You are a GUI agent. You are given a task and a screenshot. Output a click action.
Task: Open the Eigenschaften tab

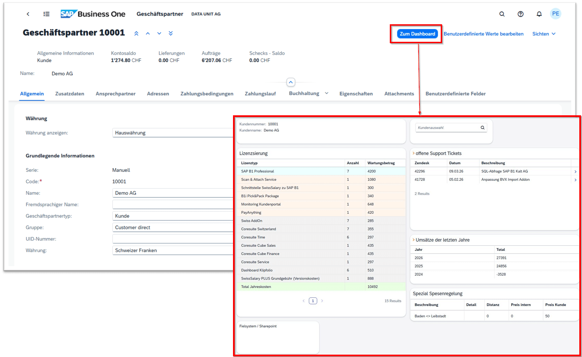(356, 94)
